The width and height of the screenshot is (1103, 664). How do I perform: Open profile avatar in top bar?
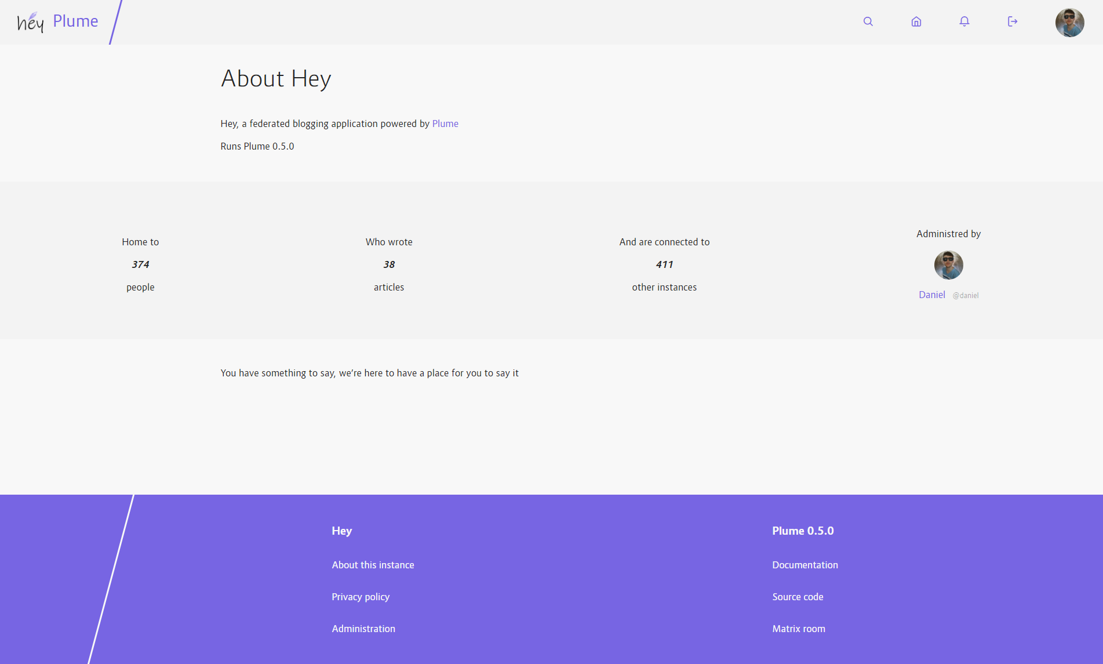1069,23
